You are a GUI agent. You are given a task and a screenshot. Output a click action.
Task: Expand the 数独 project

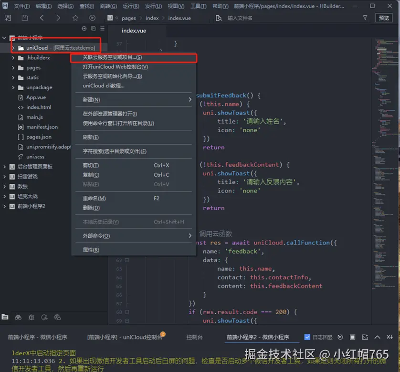(4, 187)
